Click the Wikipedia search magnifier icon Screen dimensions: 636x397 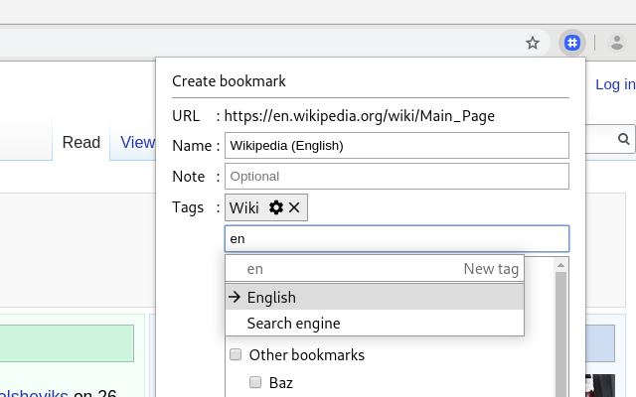click(x=624, y=139)
